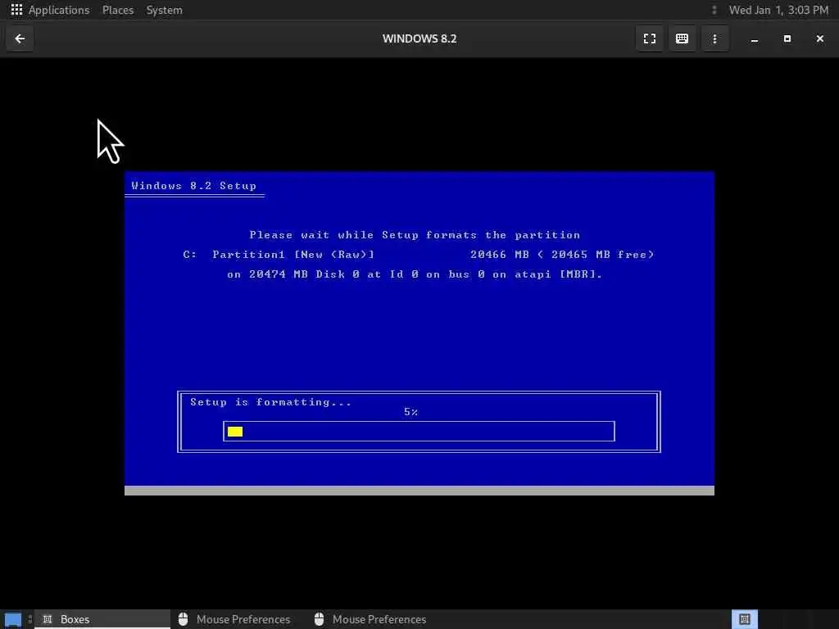839x629 pixels.
Task: Click the '20474 MB Disk 0' line
Action: pos(415,274)
